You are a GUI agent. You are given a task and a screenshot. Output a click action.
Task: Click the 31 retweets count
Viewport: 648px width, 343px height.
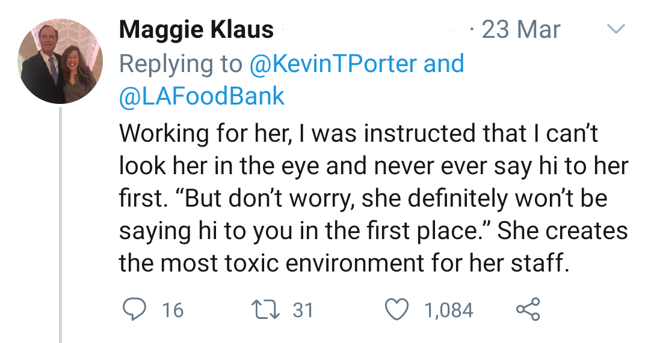pyautogui.click(x=303, y=310)
